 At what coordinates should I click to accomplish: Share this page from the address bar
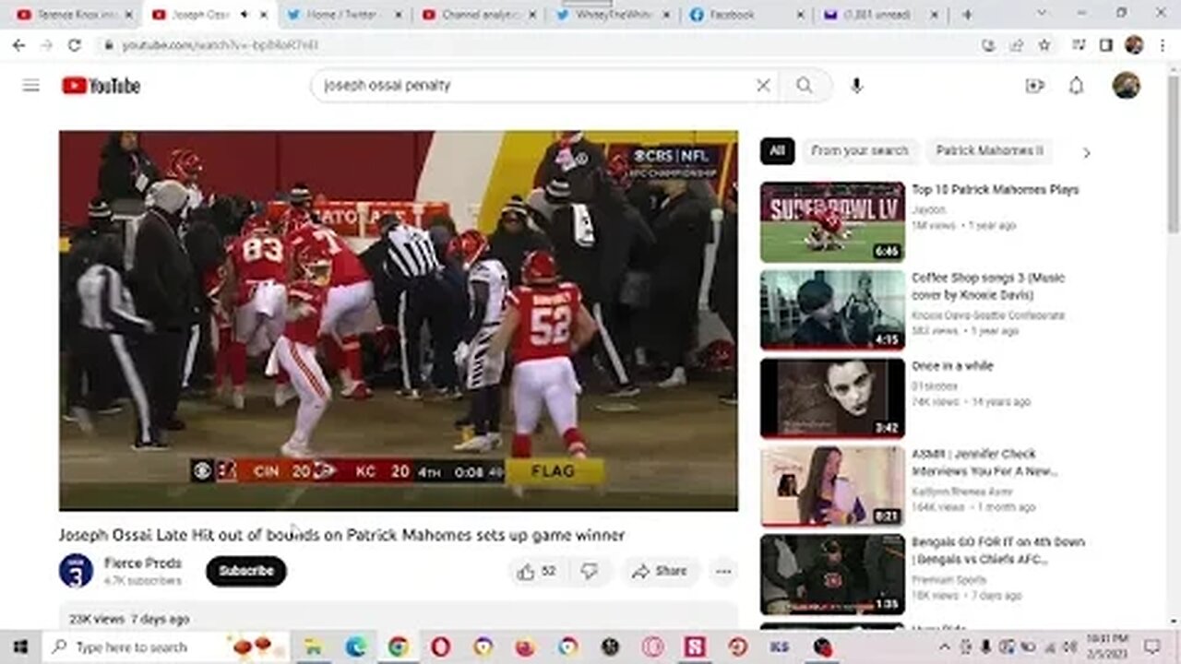click(x=1017, y=45)
